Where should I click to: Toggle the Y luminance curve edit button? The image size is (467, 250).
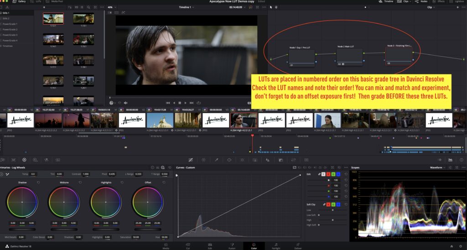tap(323, 174)
